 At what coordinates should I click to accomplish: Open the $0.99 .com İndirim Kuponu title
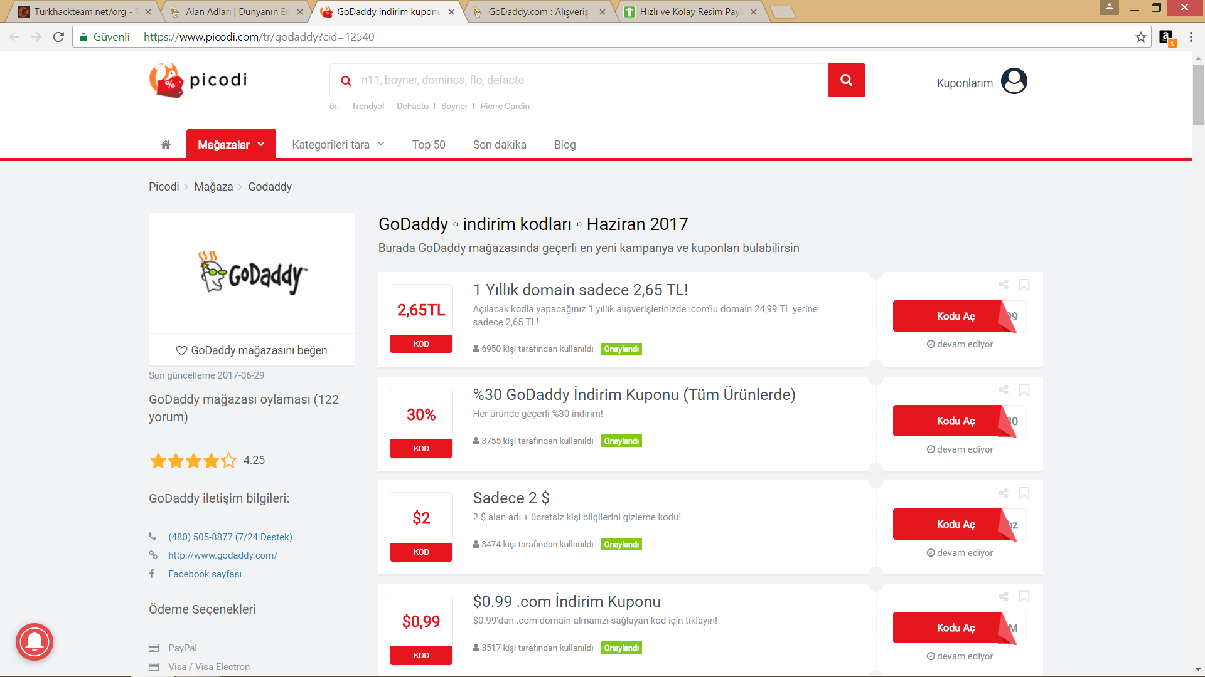point(567,602)
